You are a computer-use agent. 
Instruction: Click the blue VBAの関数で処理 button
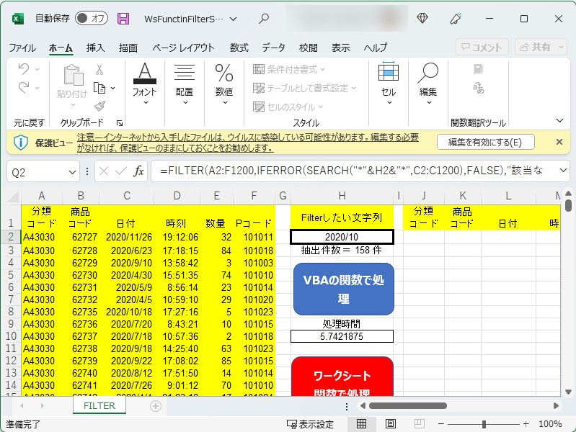(343, 289)
